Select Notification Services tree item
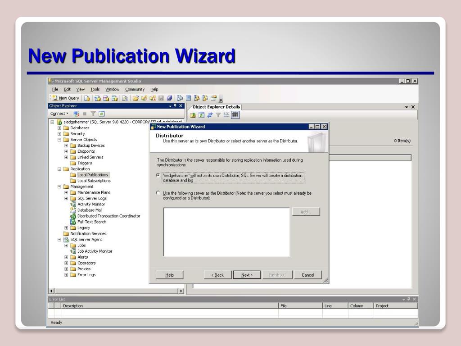 point(88,234)
